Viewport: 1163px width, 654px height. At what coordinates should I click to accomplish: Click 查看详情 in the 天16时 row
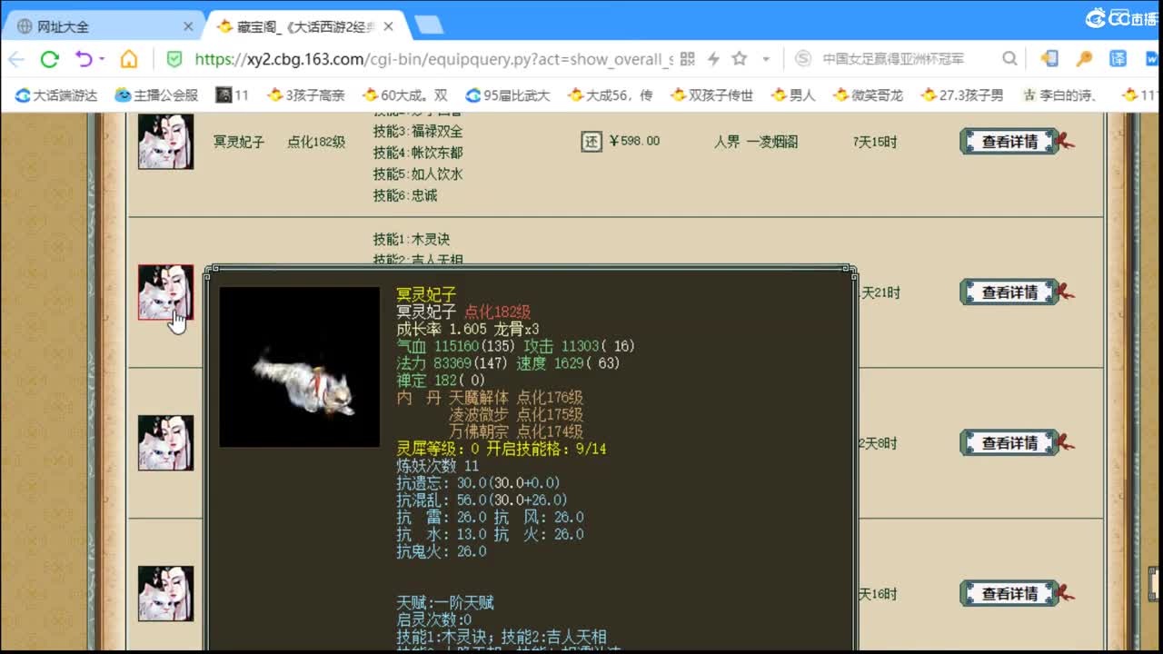point(1009,594)
